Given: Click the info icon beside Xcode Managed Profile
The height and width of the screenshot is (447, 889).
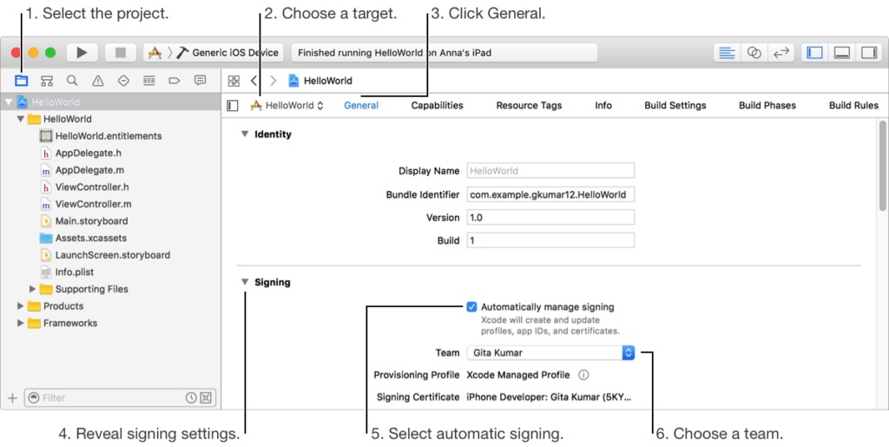Looking at the screenshot, I should pos(583,375).
